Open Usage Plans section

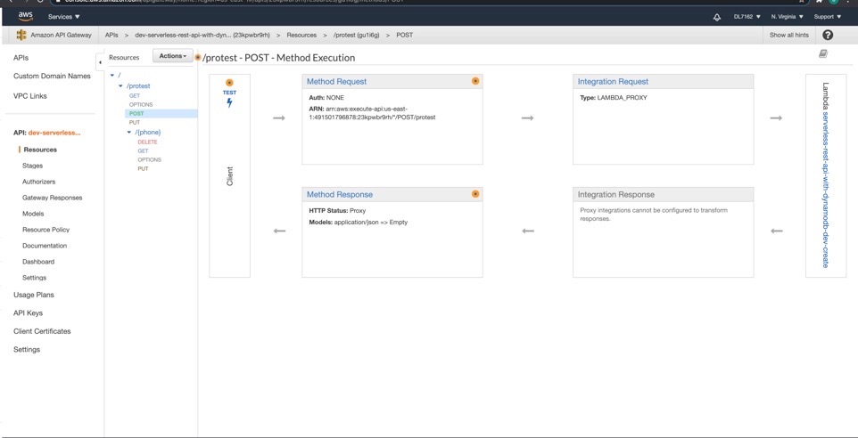pyautogui.click(x=33, y=295)
